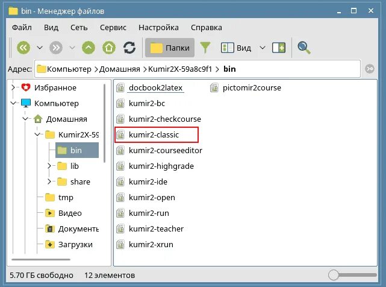Click the icon size zoom slider
This screenshot has width=386, height=287.
click(352, 275)
